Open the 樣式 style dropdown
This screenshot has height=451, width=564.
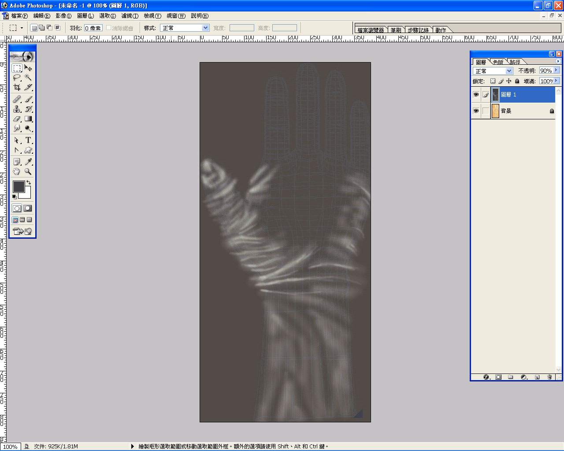coord(185,28)
